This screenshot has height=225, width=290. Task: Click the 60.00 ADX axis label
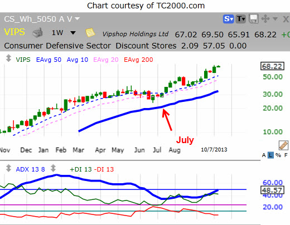pyautogui.click(x=273, y=183)
